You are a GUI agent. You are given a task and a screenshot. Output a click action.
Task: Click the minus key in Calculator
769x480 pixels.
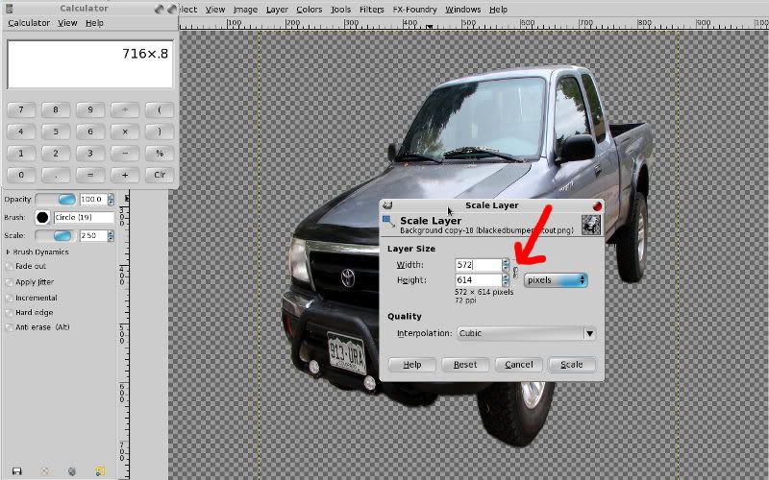(x=125, y=154)
